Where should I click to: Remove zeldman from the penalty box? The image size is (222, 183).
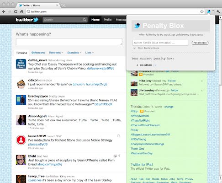click(x=155, y=65)
